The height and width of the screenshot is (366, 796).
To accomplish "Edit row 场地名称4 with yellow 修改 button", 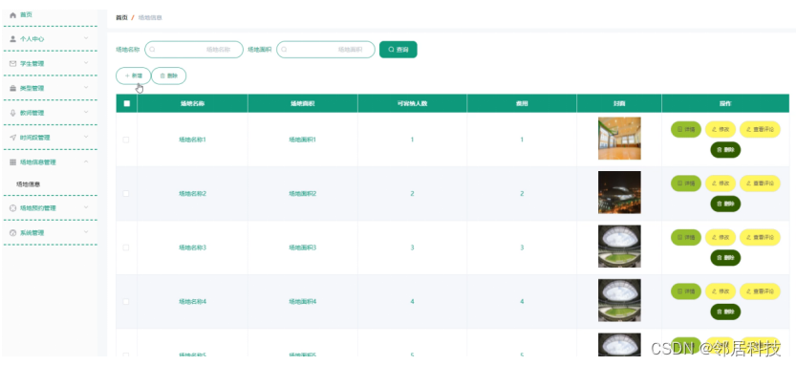I will tap(721, 291).
